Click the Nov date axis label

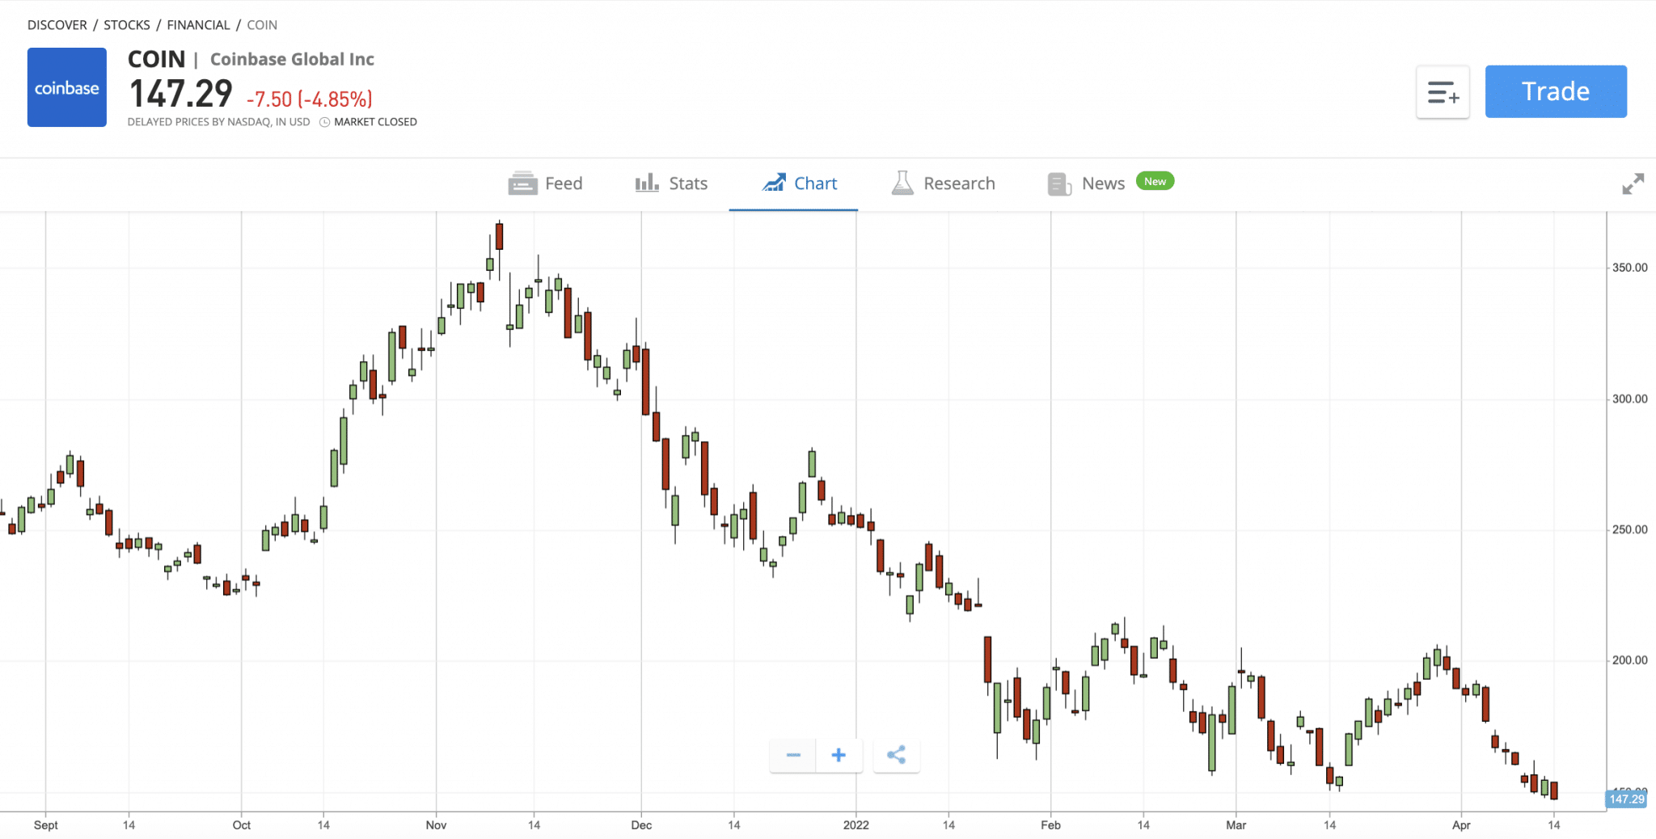pos(437,824)
